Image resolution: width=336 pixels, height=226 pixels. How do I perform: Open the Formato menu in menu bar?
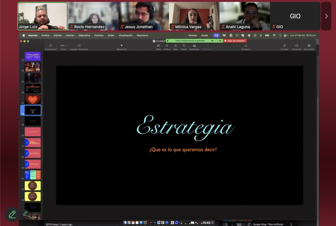click(99, 35)
